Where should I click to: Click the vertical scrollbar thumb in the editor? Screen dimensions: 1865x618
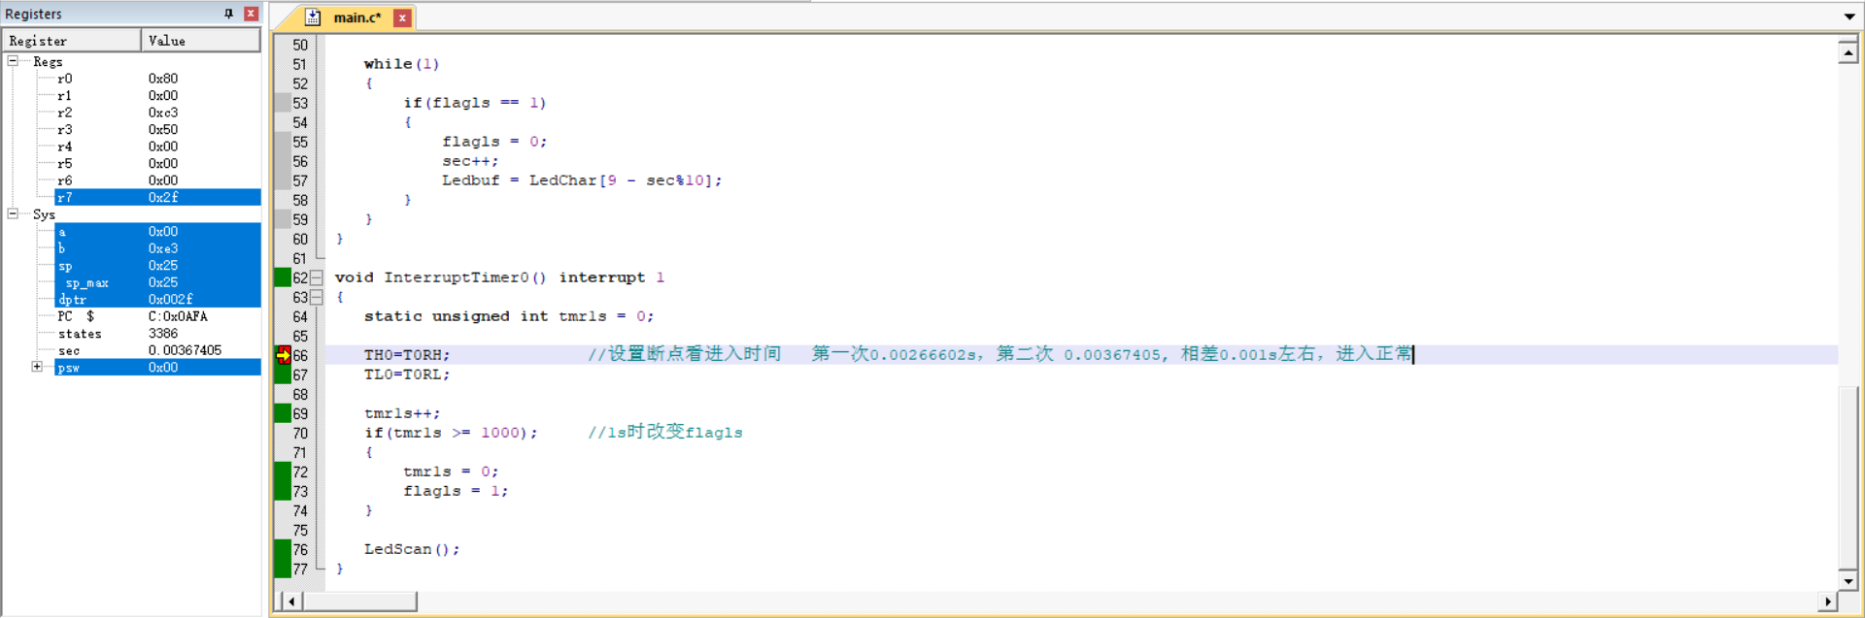tap(1848, 478)
